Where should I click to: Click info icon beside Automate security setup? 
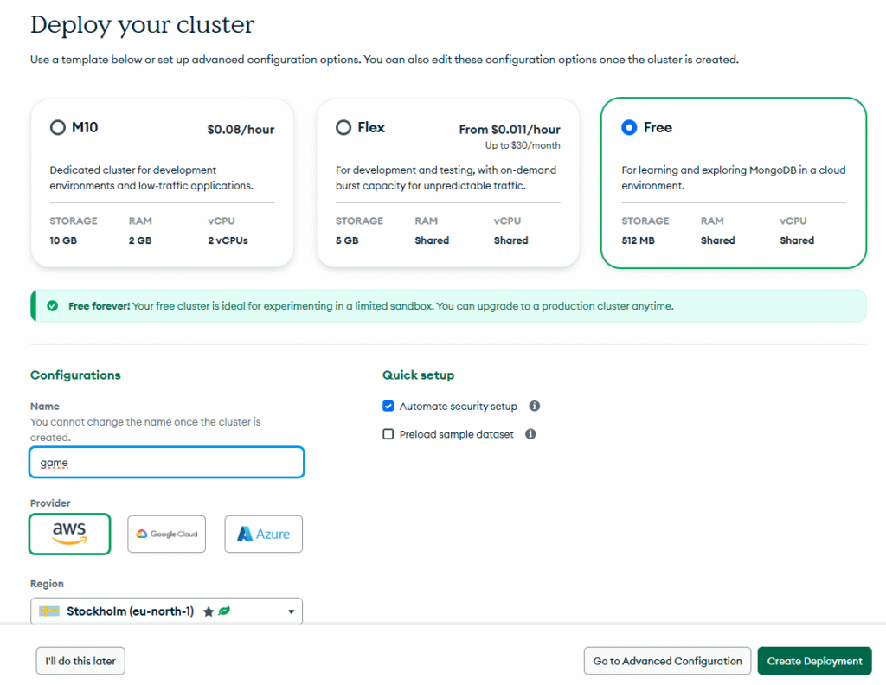535,406
